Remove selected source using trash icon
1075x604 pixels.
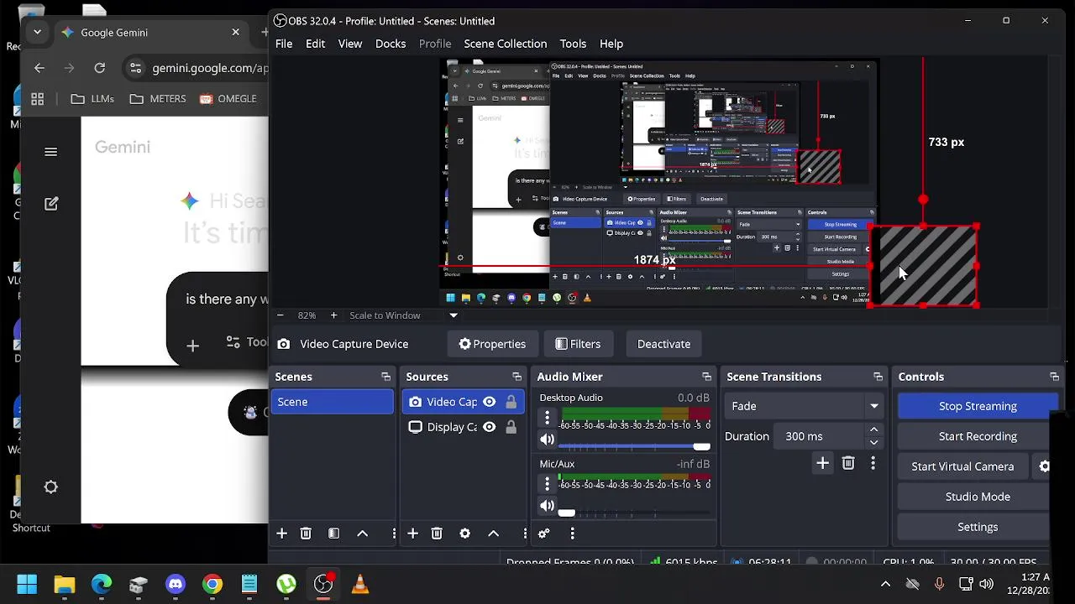(437, 534)
